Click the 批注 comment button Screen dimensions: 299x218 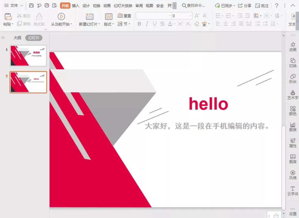click(x=262, y=6)
